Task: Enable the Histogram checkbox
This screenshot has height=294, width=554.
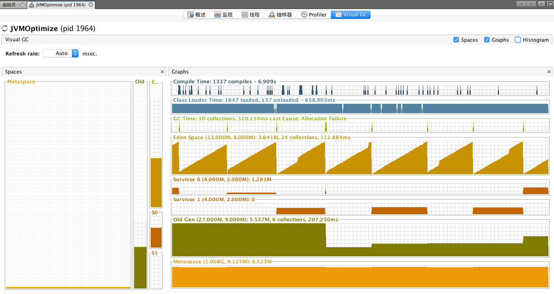Action: (518, 40)
